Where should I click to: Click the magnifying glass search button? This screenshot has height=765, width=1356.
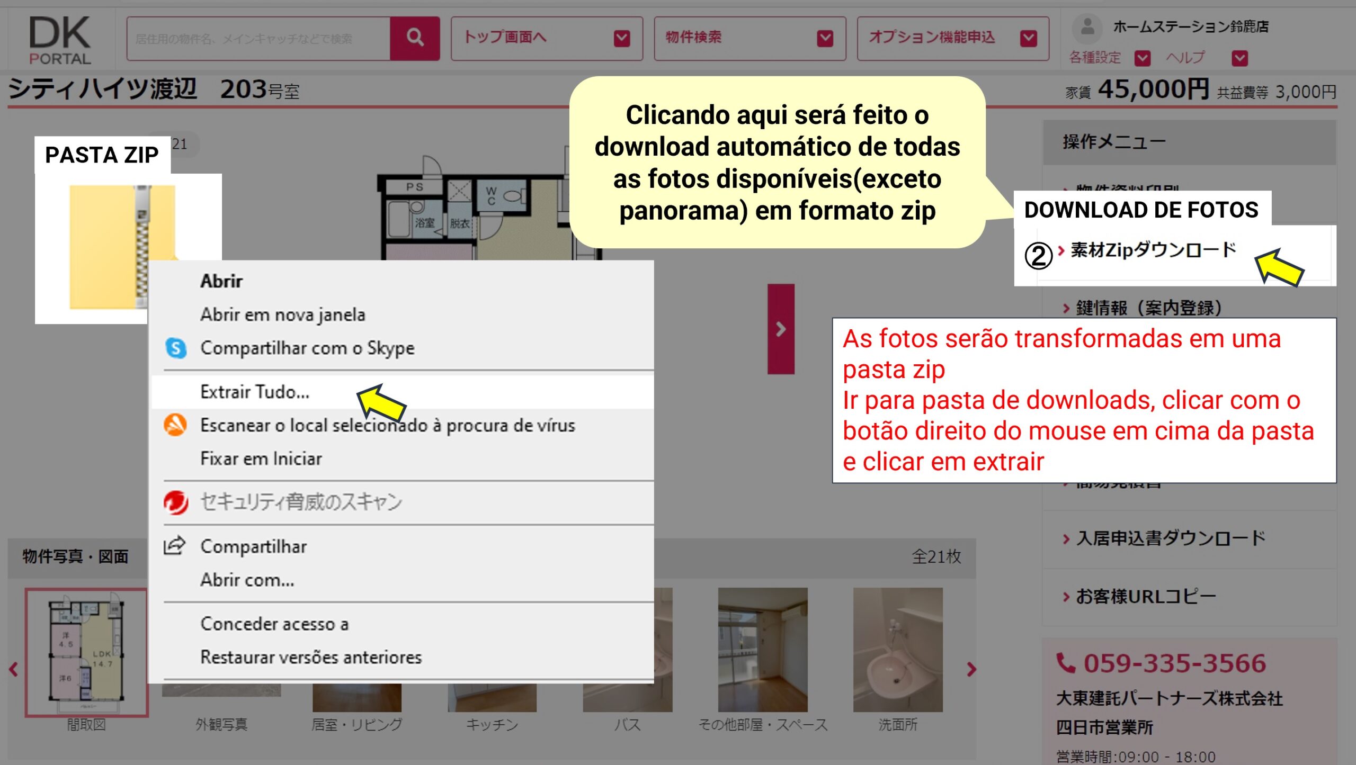pyautogui.click(x=415, y=38)
